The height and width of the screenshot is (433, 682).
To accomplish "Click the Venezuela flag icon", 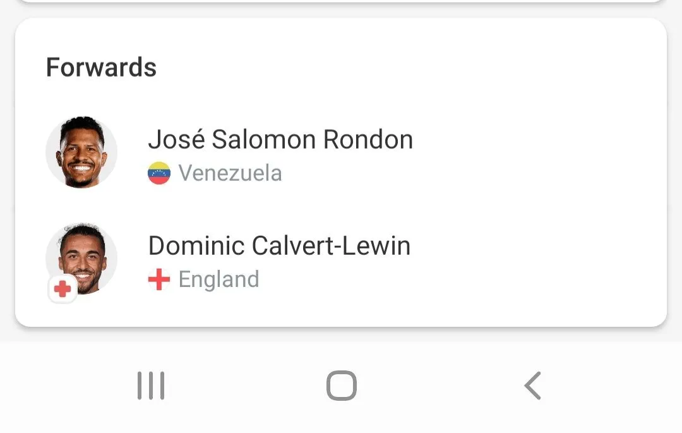I will coord(159,173).
